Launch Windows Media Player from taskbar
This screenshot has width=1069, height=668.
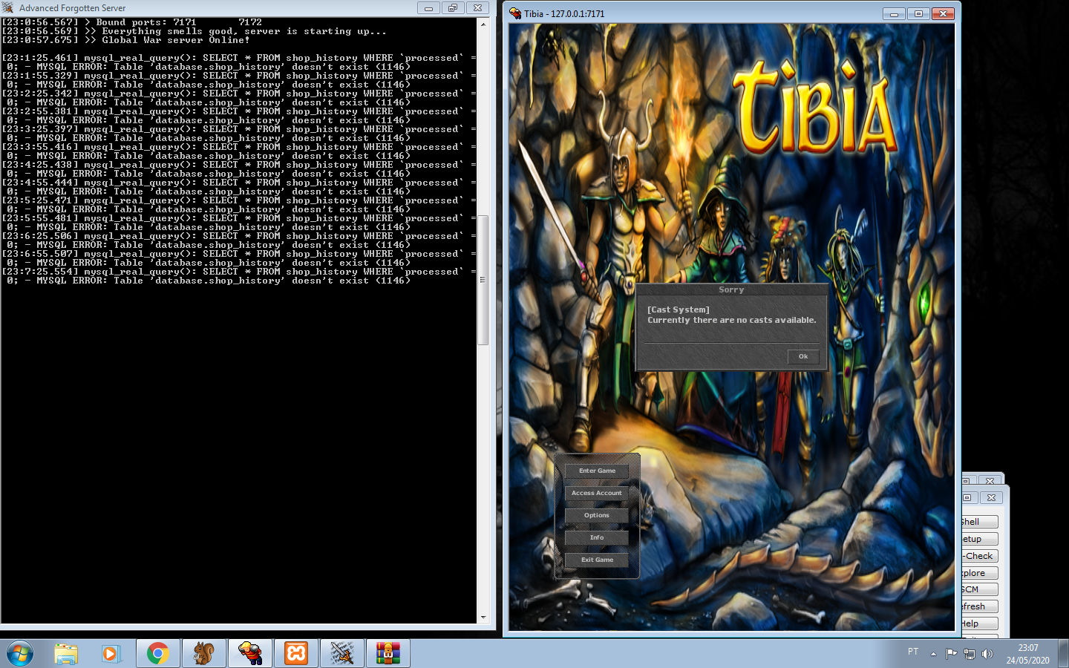coord(111,654)
